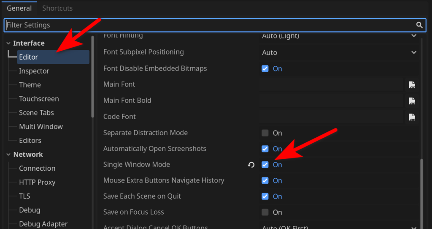Select Inspector in the settings tree
The image size is (432, 229).
click(x=34, y=71)
